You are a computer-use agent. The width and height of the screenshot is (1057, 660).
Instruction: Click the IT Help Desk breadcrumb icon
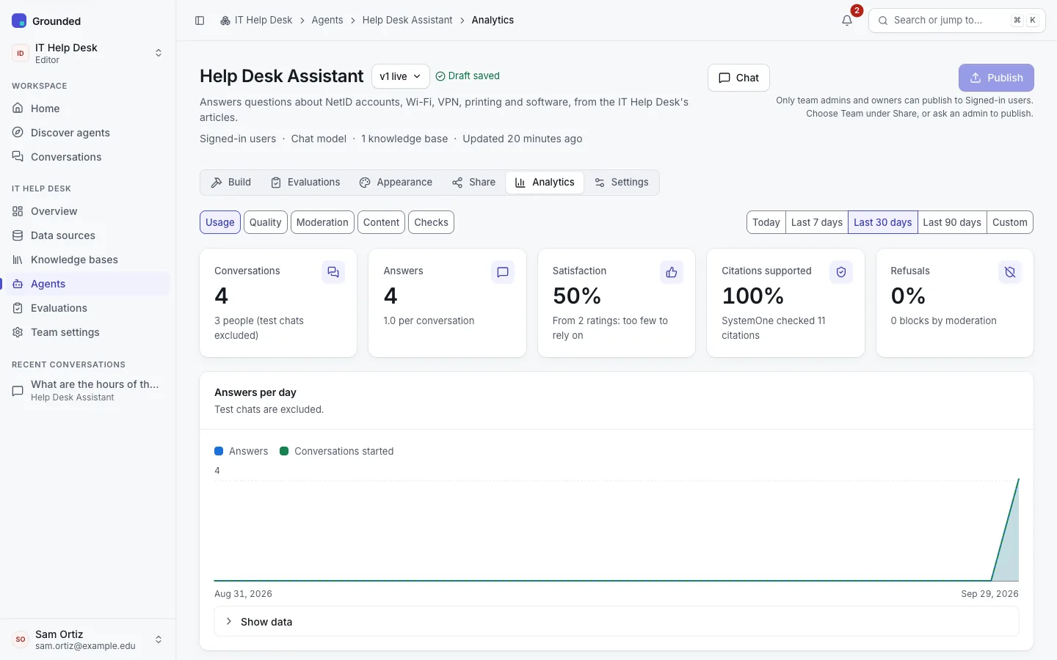click(x=225, y=21)
